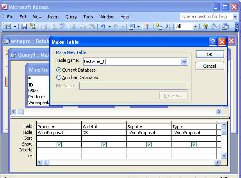
Task: Click the Make Table help question icon
Action: click(x=213, y=41)
